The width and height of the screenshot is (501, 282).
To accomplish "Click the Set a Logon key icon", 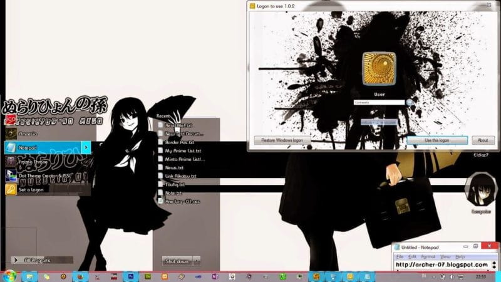I will [11, 189].
